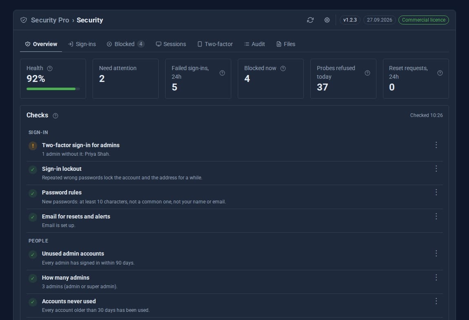Click the help icon for Probes refused today

(x=367, y=73)
